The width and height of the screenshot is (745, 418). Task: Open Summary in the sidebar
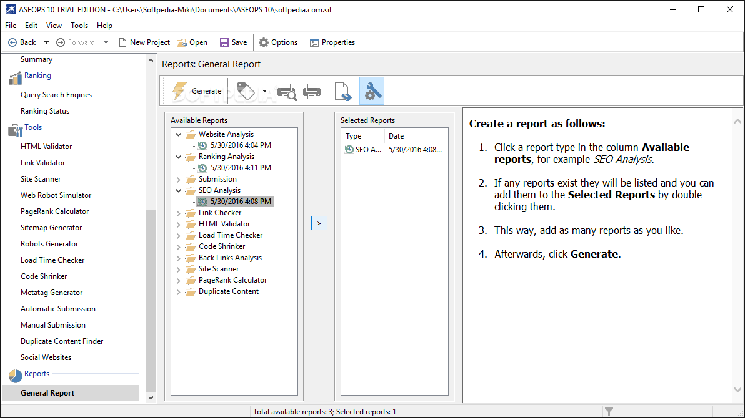(37, 59)
